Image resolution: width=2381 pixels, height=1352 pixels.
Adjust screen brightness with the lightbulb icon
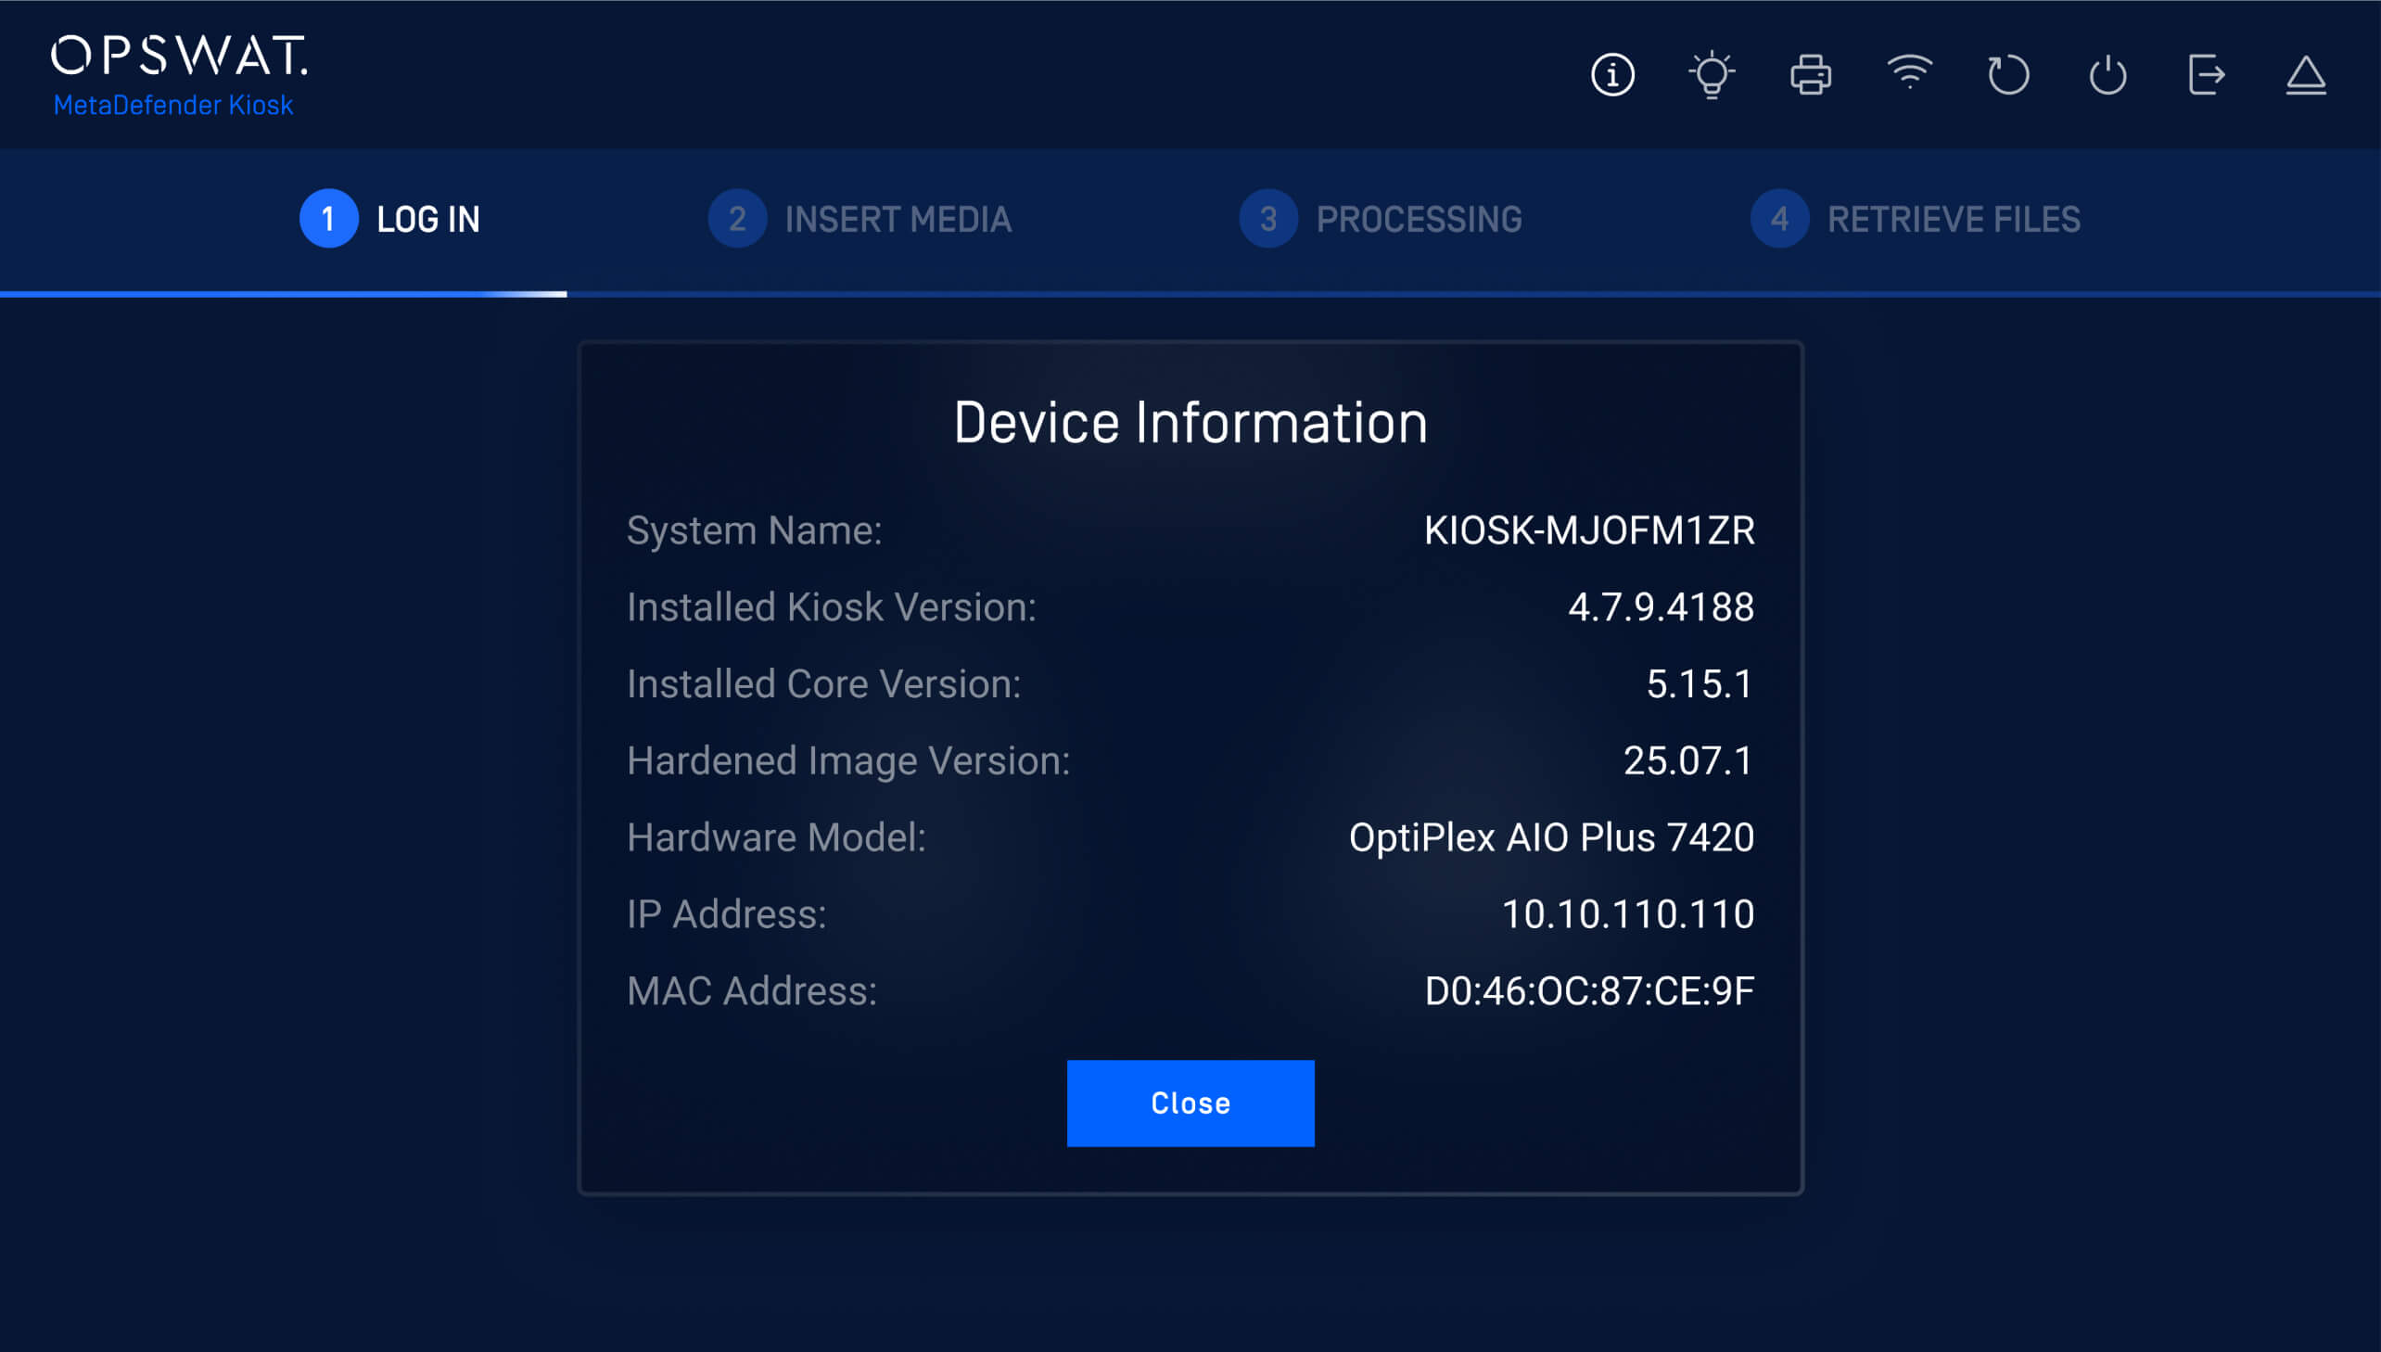tap(1712, 75)
